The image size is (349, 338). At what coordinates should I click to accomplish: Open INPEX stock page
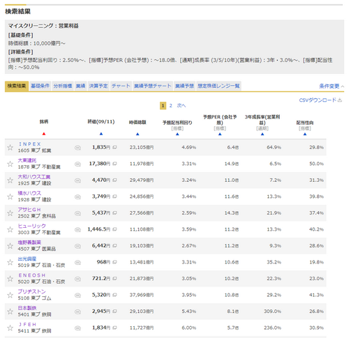tap(29, 144)
